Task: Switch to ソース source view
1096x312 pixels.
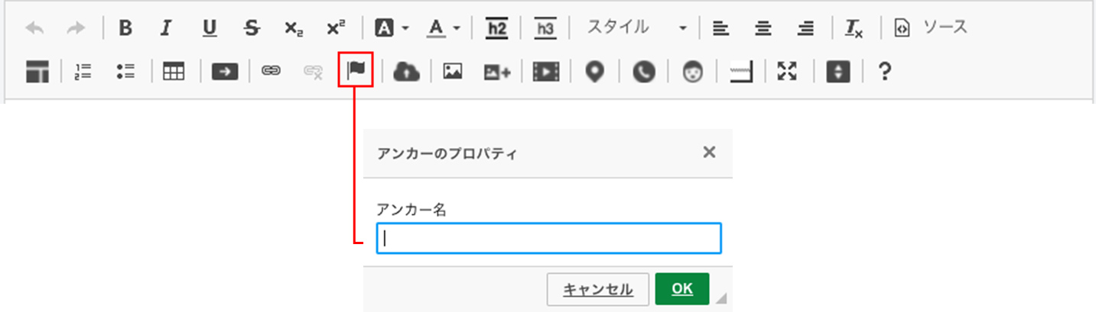Action: click(x=931, y=28)
